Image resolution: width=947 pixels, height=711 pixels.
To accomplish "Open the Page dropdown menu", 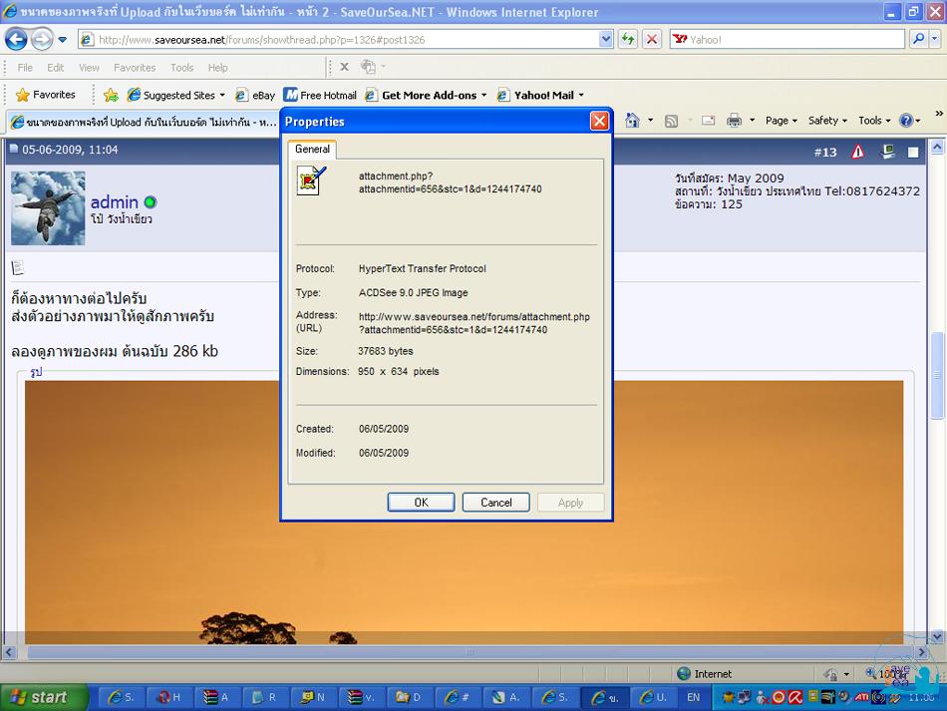I will (782, 121).
